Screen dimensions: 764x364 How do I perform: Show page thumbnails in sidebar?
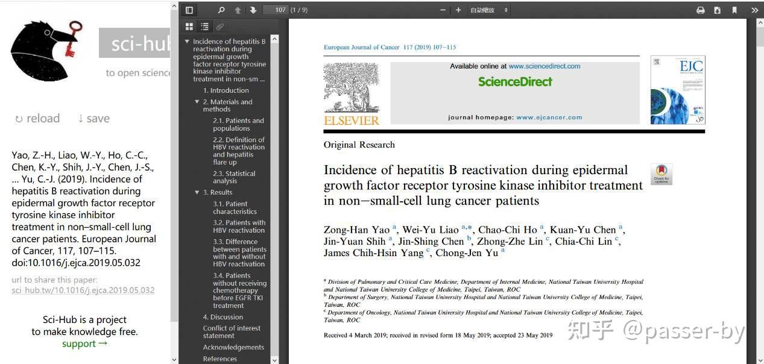189,27
